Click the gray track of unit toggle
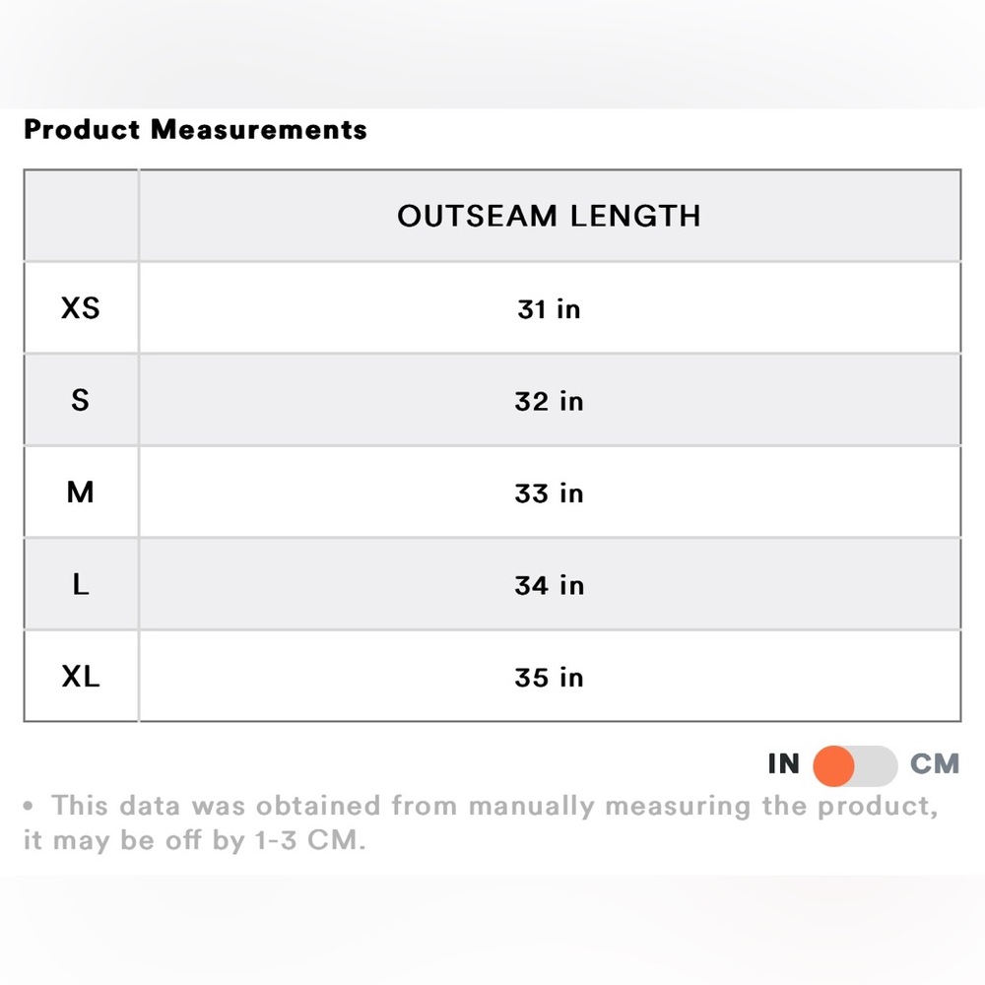985x985 pixels. pyautogui.click(x=877, y=765)
